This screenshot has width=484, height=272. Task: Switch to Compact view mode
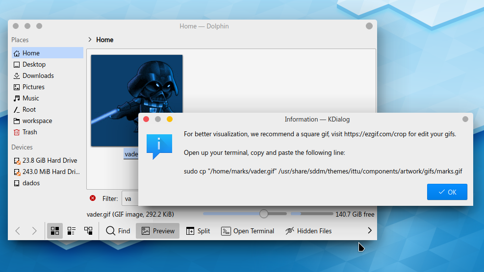click(x=72, y=231)
